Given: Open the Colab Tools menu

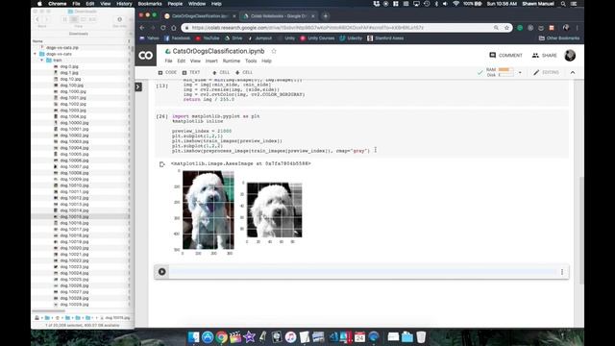Looking at the screenshot, I should pyautogui.click(x=251, y=62).
